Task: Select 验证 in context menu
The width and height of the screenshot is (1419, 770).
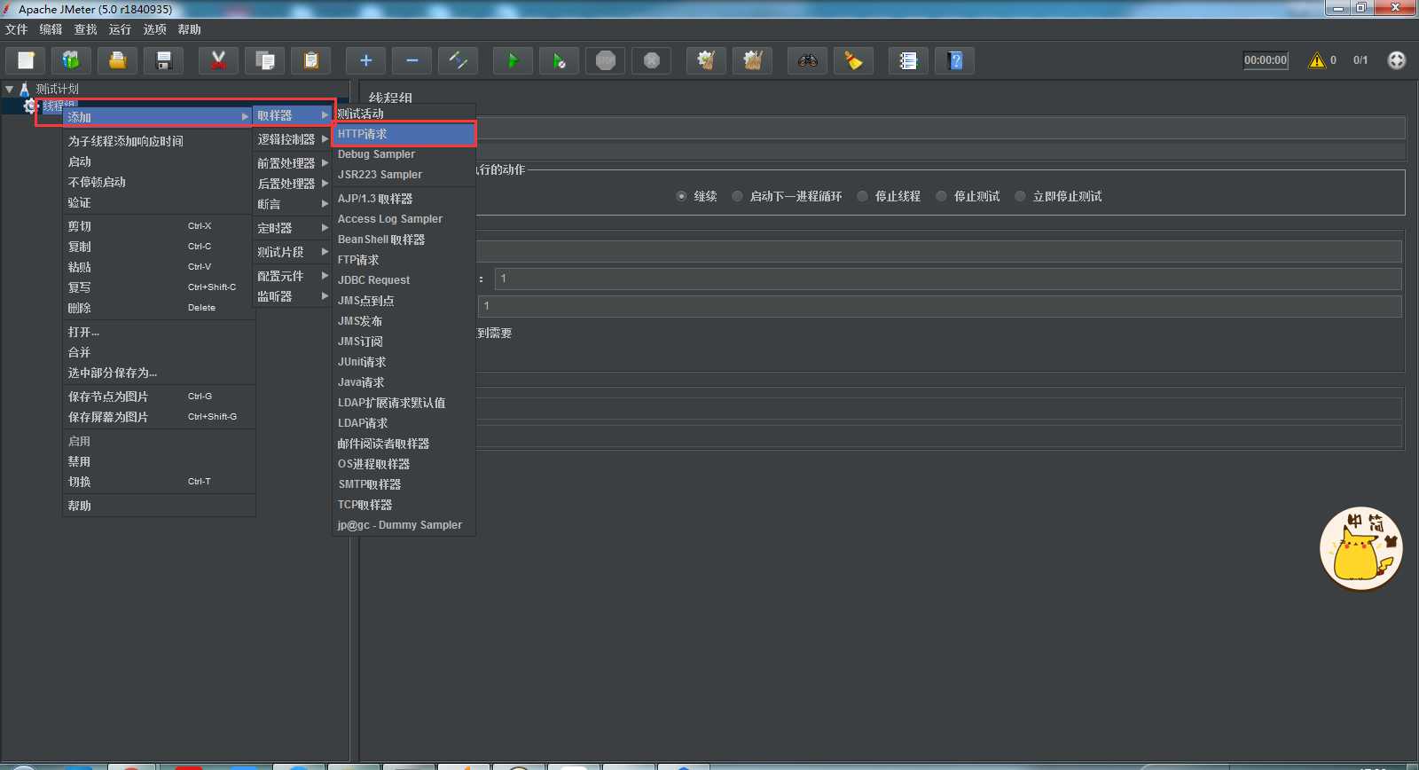Action: pyautogui.click(x=159, y=202)
